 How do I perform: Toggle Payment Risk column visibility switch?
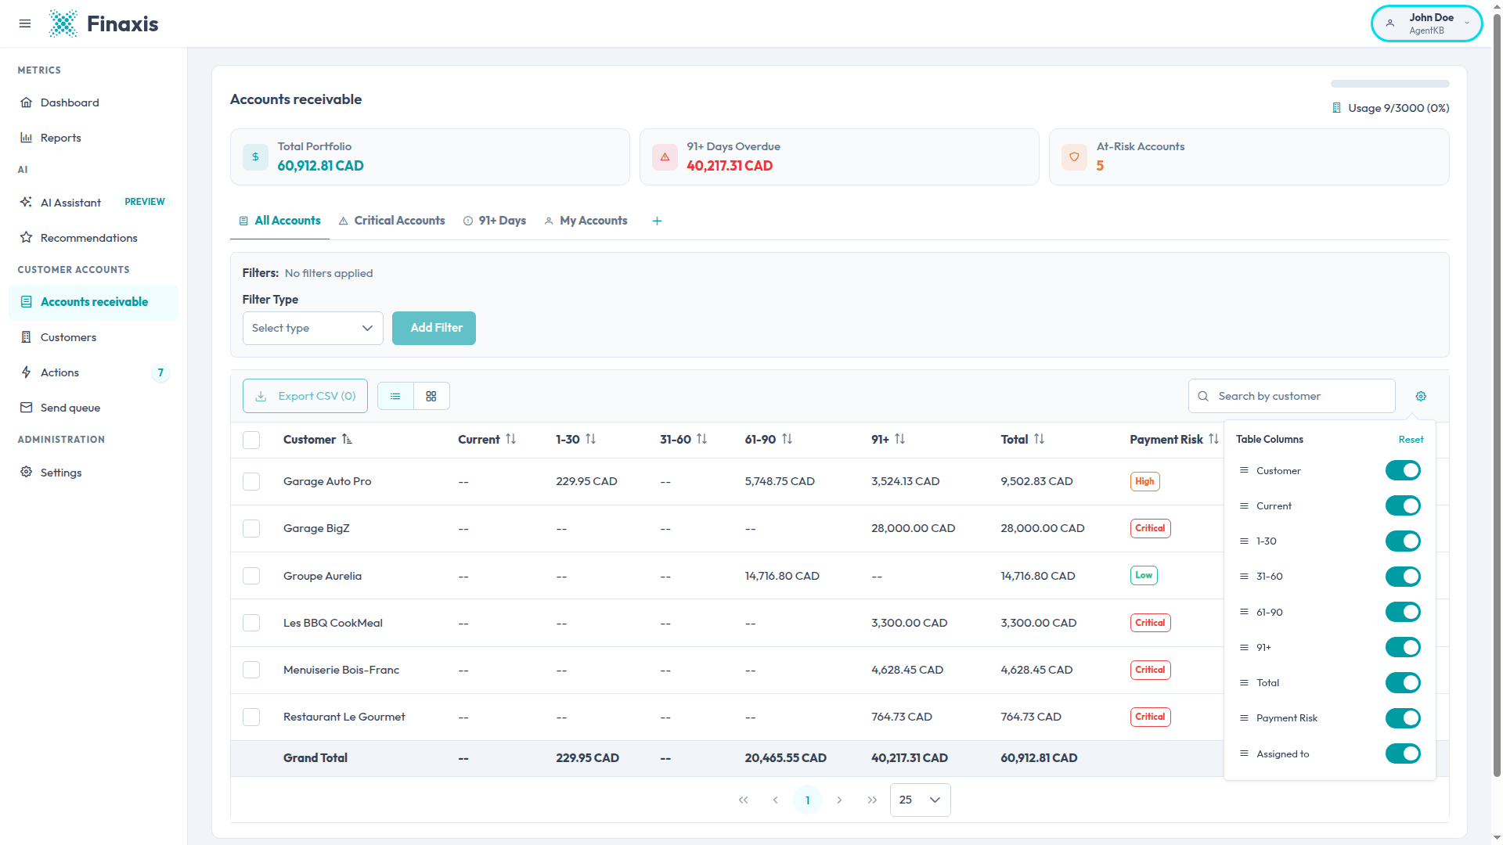pos(1403,718)
